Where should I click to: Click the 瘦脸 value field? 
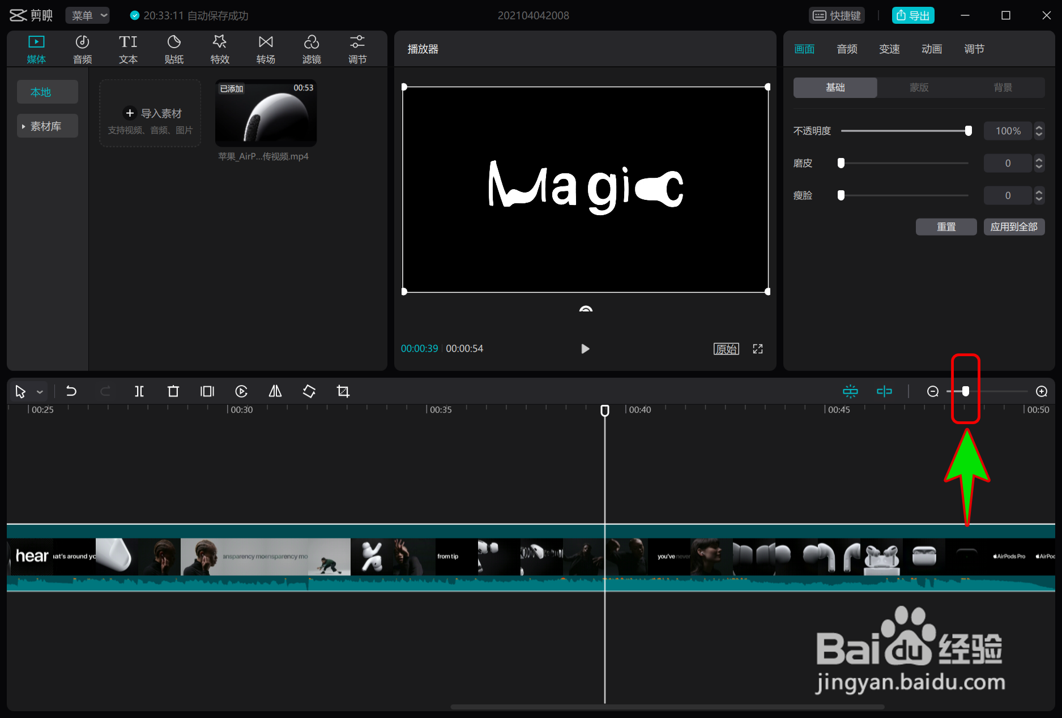[x=1008, y=195]
